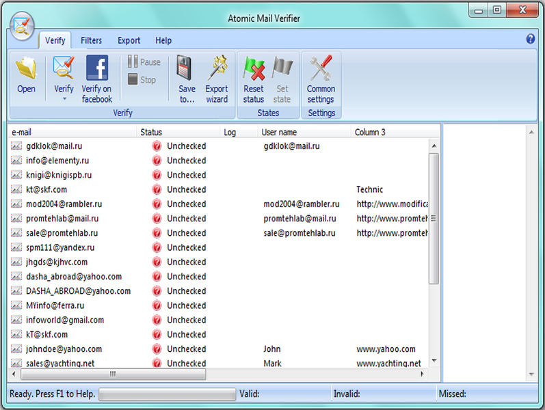
Task: Click Verify on facebook icon
Action: (x=97, y=68)
